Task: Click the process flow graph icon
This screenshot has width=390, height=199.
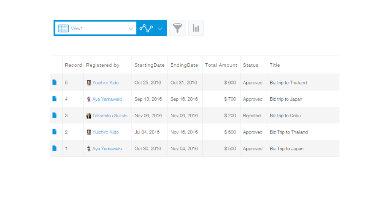Action: pos(146,28)
